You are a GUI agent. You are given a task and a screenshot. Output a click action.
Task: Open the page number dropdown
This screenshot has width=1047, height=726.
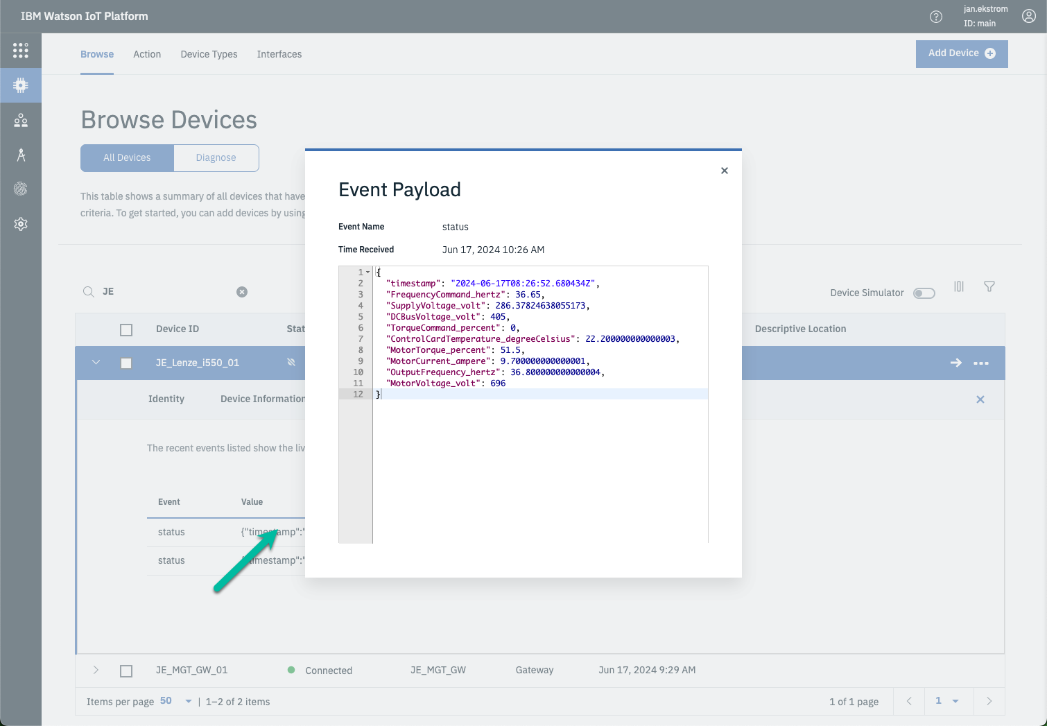click(x=947, y=701)
